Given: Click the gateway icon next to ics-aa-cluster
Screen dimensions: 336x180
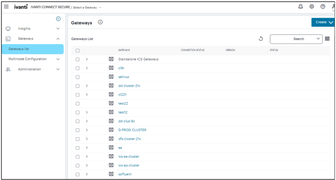Looking at the screenshot, I should 111,156.
